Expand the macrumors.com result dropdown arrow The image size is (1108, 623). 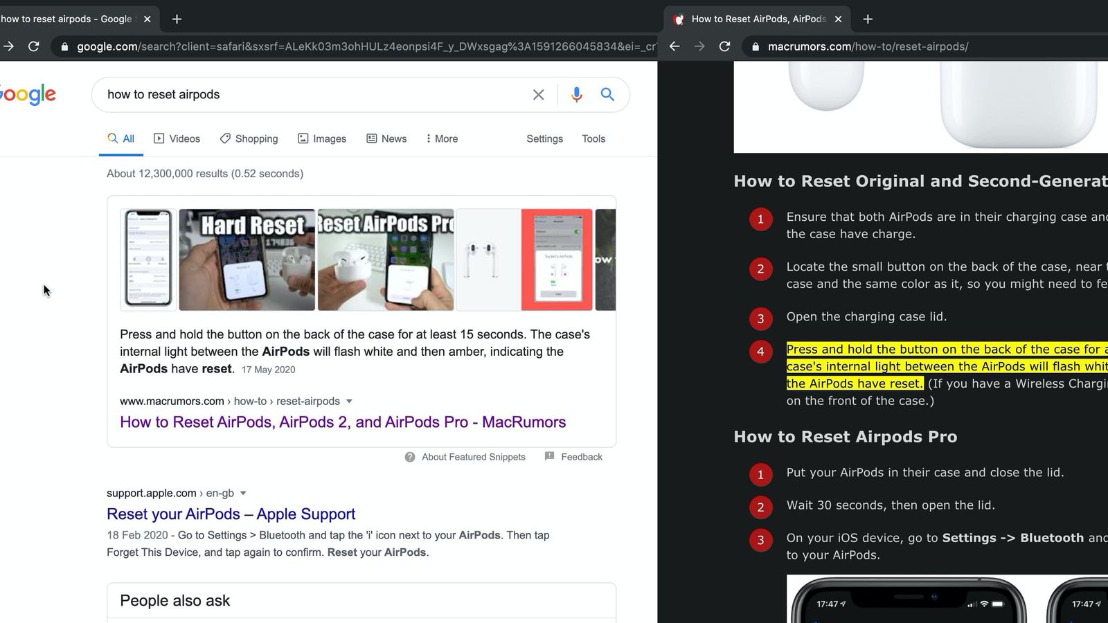pyautogui.click(x=349, y=401)
